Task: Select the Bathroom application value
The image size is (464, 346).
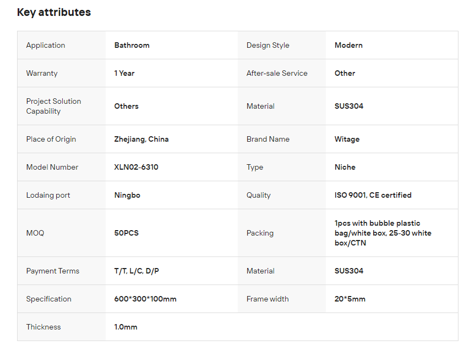Action: click(132, 45)
